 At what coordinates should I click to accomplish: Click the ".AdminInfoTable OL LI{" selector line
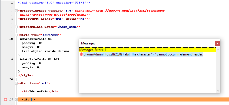pyautogui.click(x=39, y=59)
